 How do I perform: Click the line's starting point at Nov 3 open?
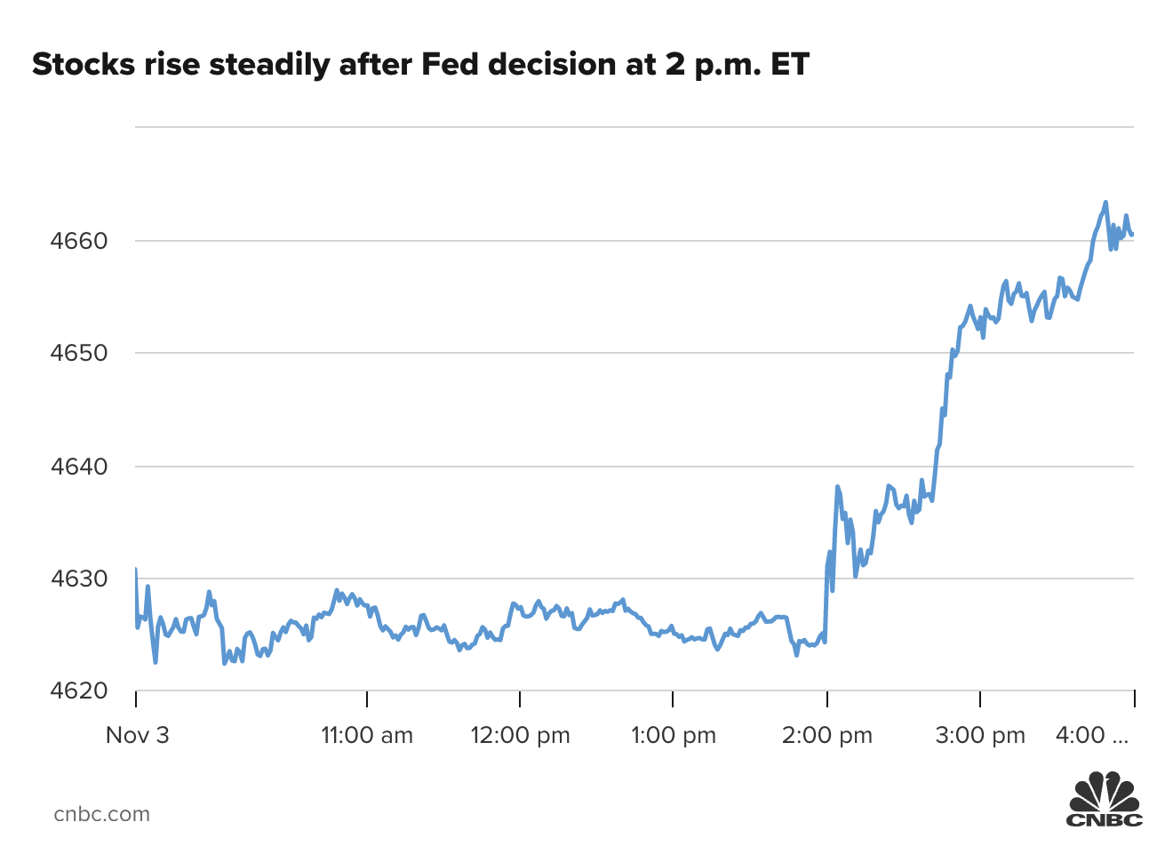(136, 570)
